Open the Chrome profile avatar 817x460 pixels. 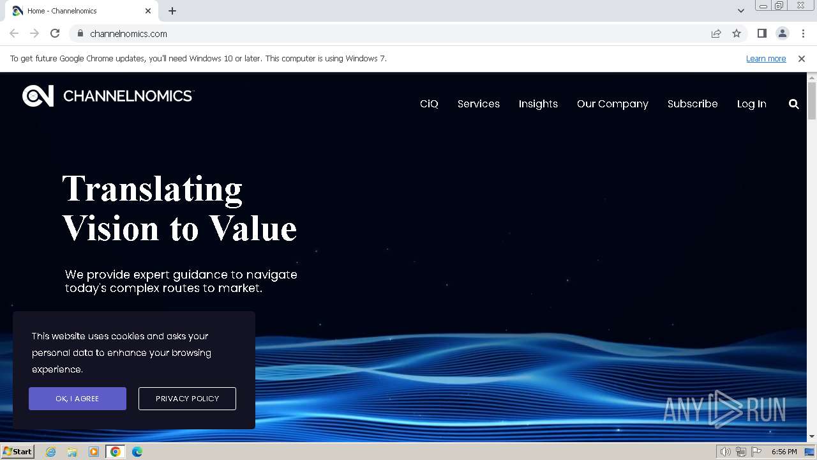(783, 33)
